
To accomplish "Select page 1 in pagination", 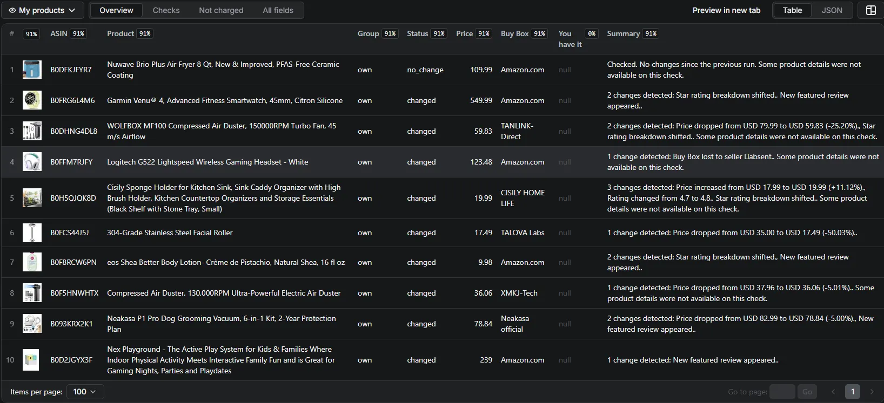I will pos(853,392).
